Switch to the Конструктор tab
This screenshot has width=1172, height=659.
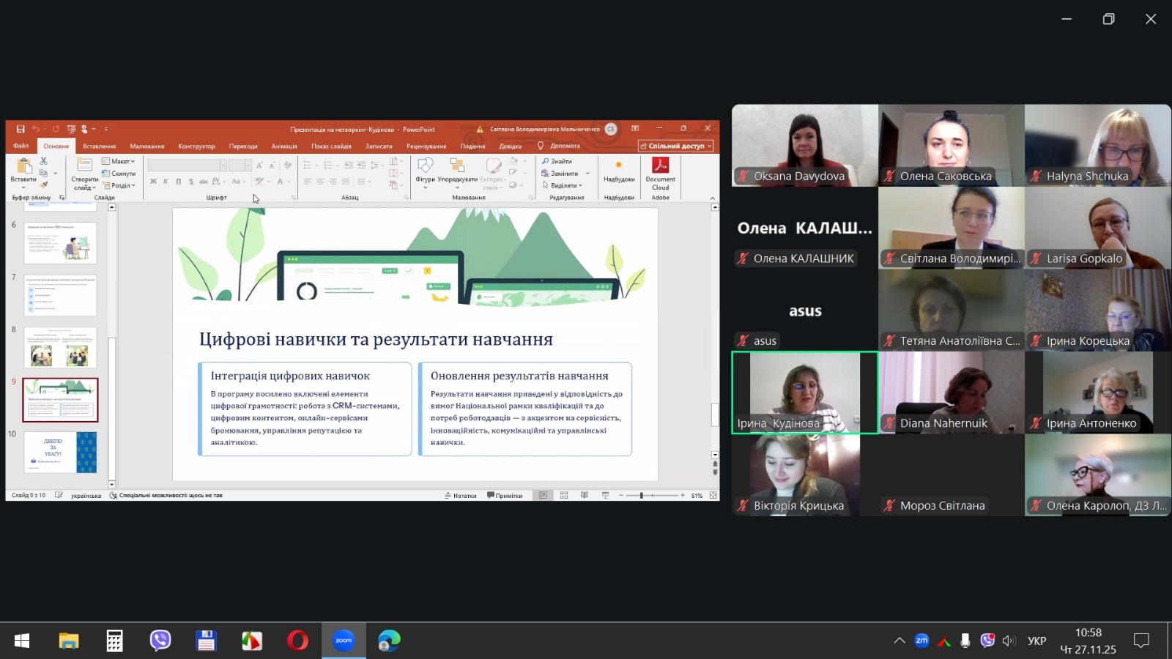[196, 146]
